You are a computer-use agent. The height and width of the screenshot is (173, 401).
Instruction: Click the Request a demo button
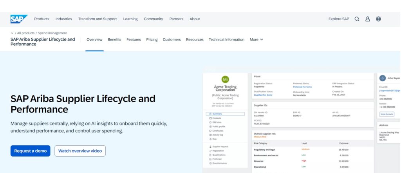[x=31, y=151]
